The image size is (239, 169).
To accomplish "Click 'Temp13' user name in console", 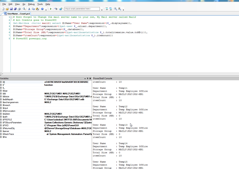I will pyautogui.click(x=123, y=125).
